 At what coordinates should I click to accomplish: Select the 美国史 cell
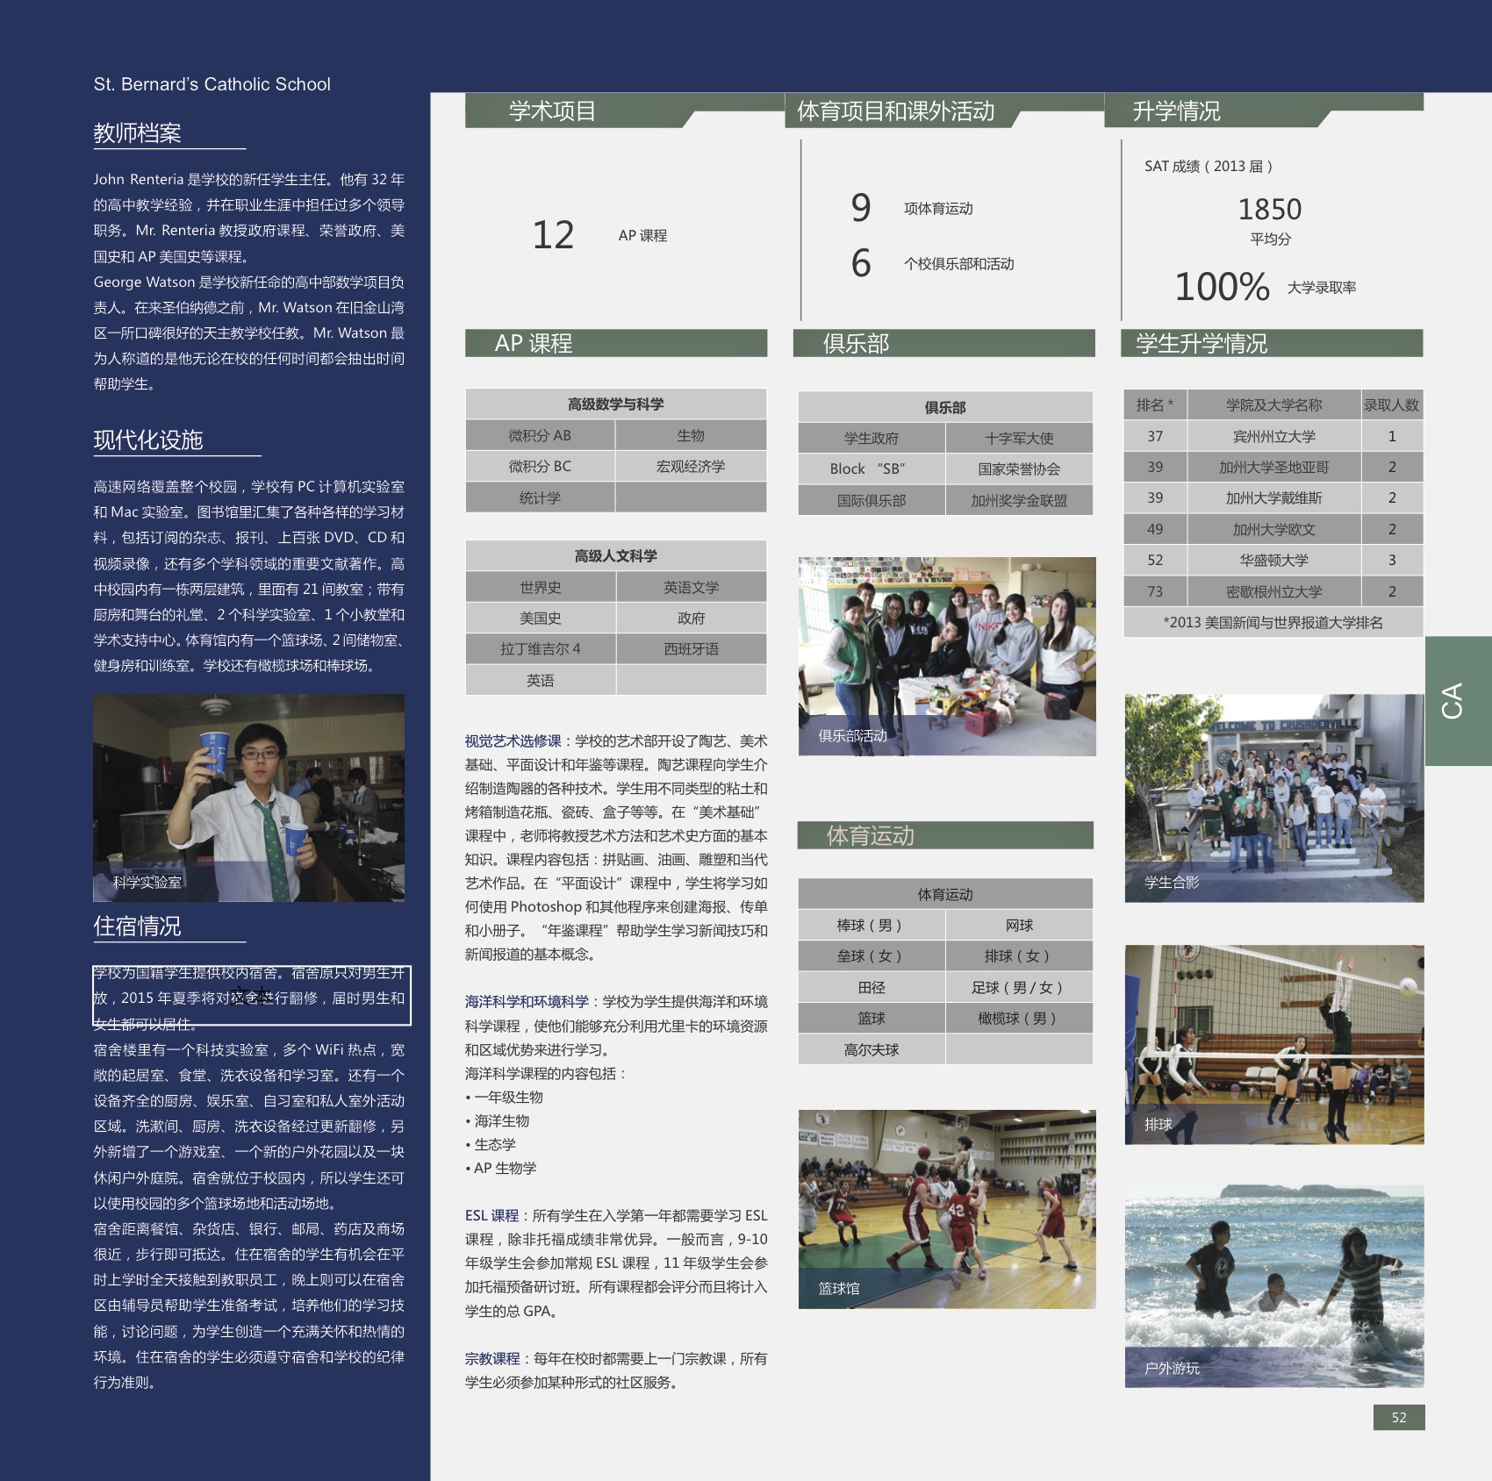(541, 618)
